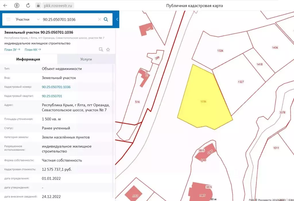Add parcel to favorites with star
The height and width of the screenshot is (201, 294).
pyautogui.click(x=108, y=49)
